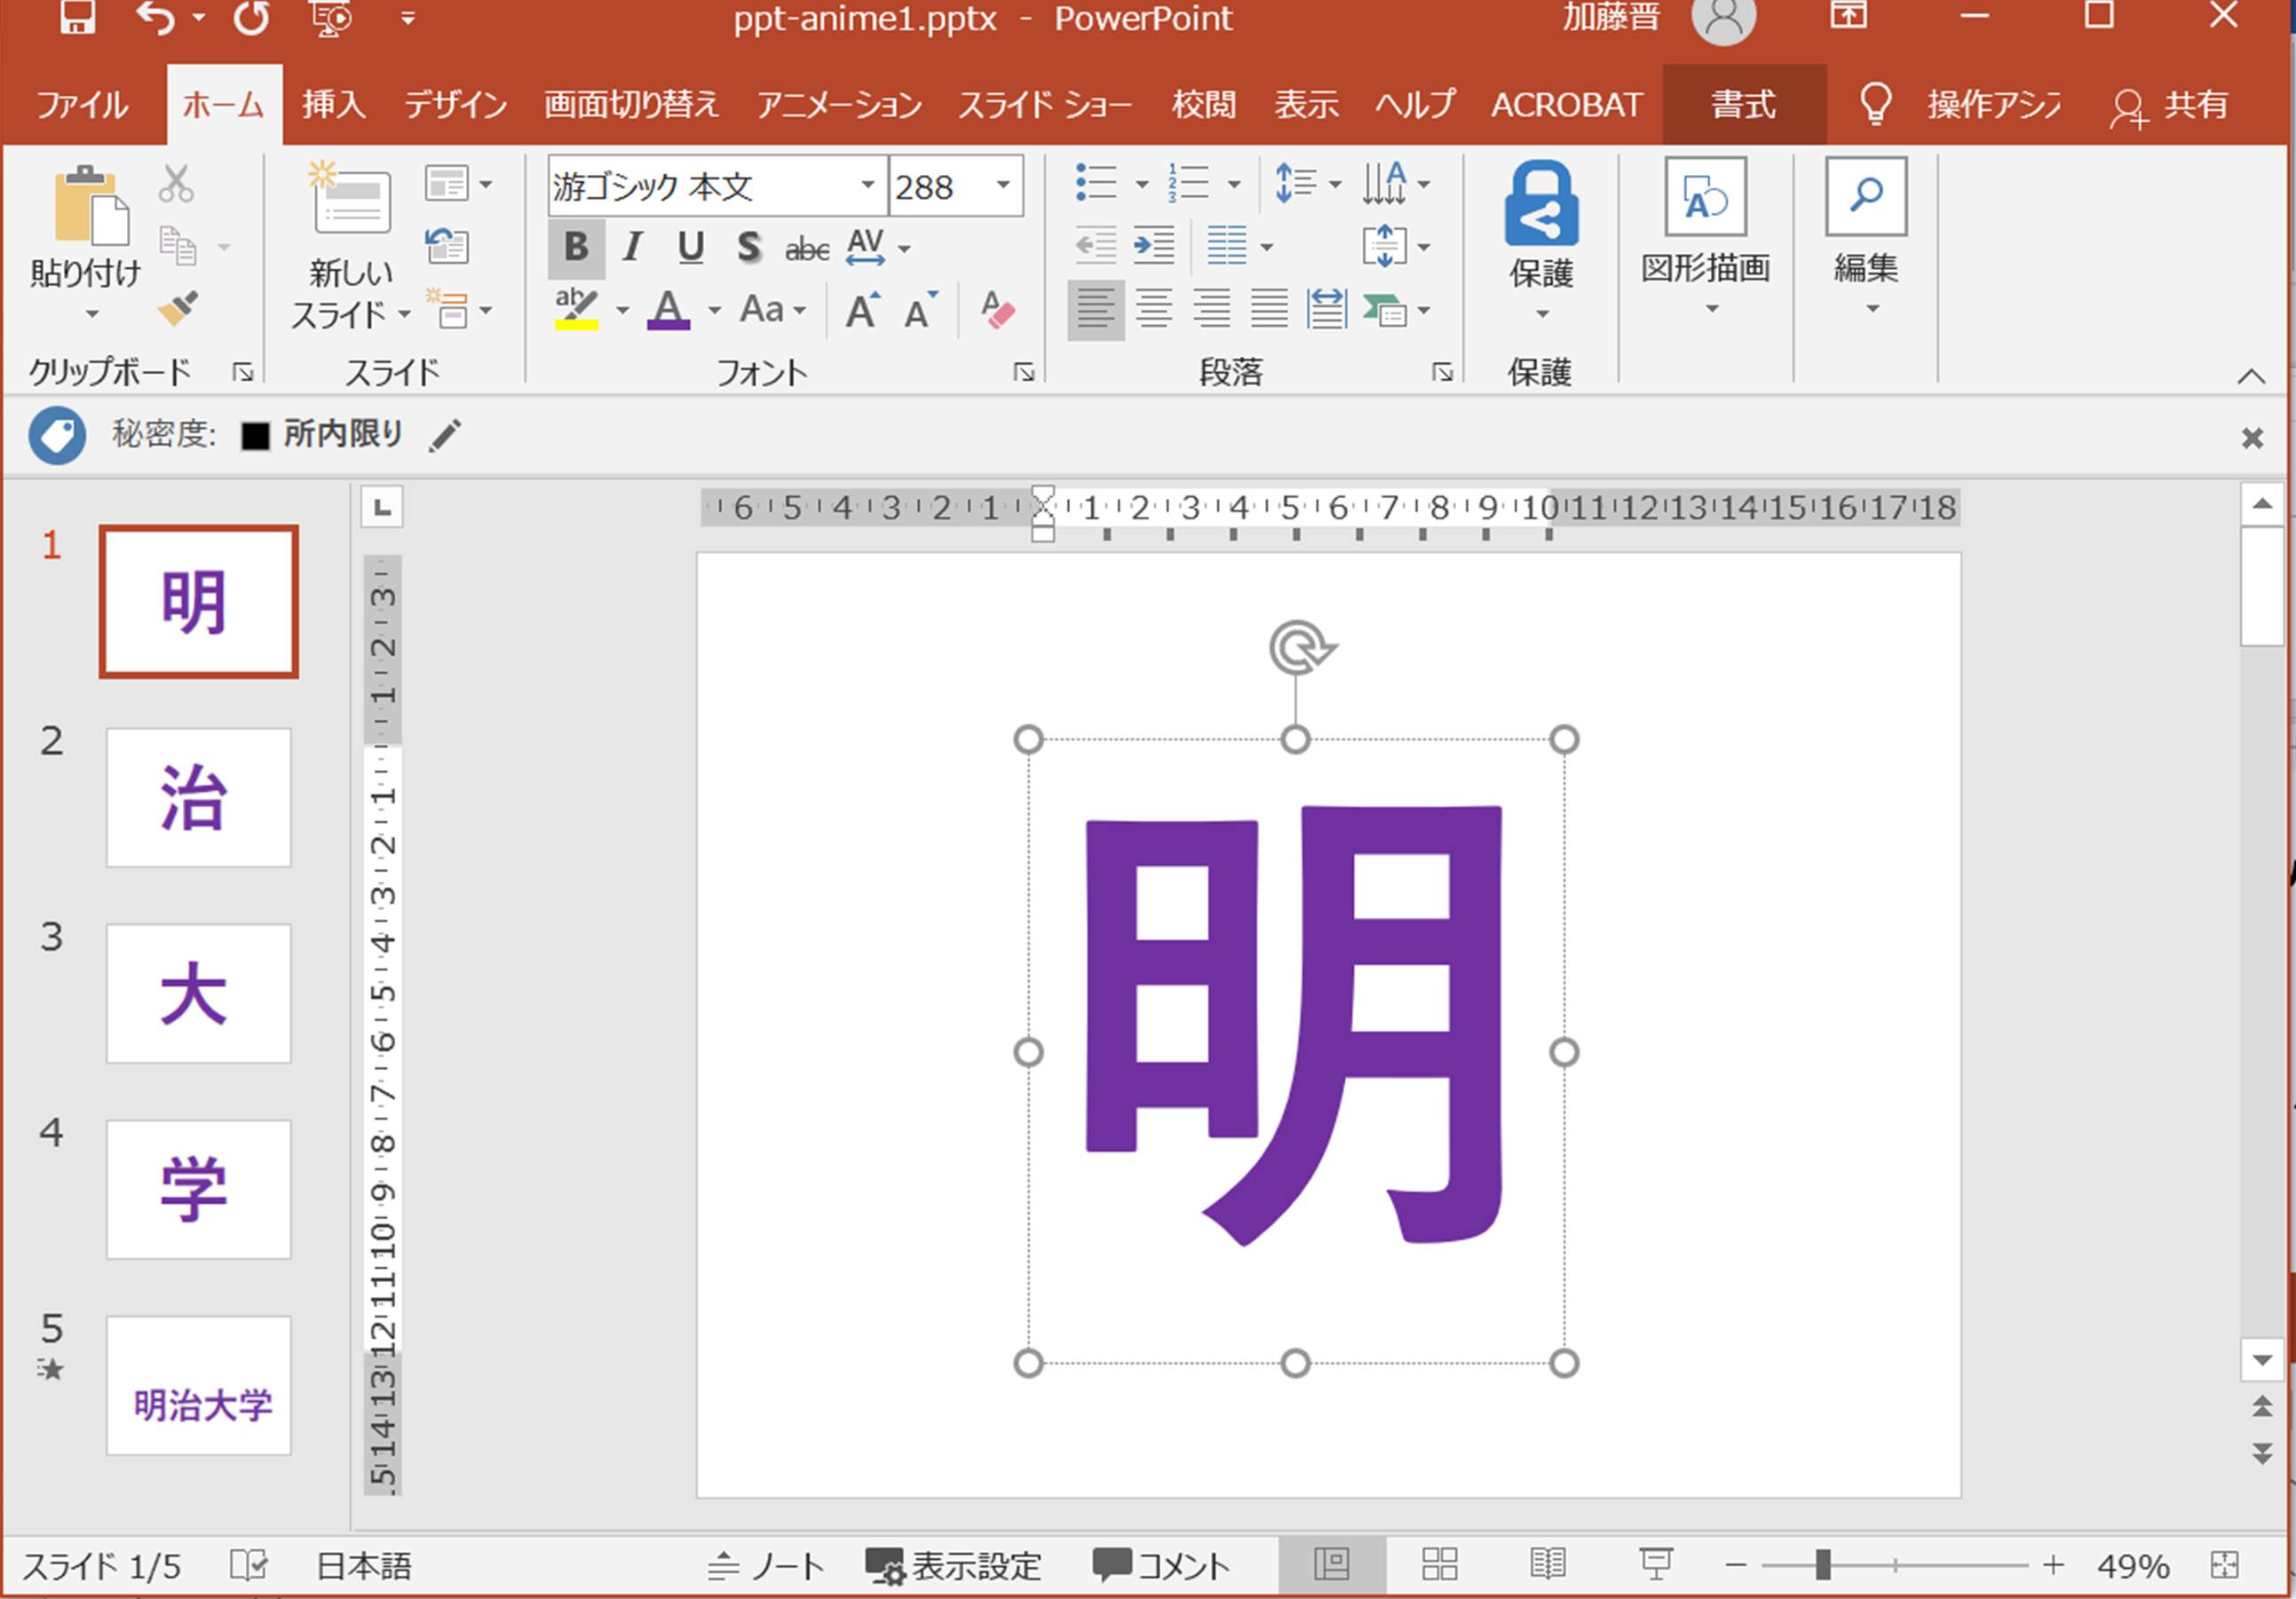
Task: Open the font name dropdown
Action: click(867, 185)
